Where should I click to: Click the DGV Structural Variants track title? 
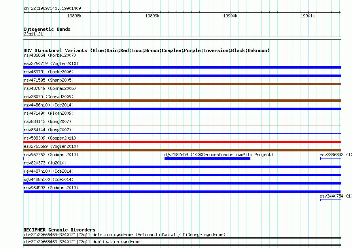[147, 50]
